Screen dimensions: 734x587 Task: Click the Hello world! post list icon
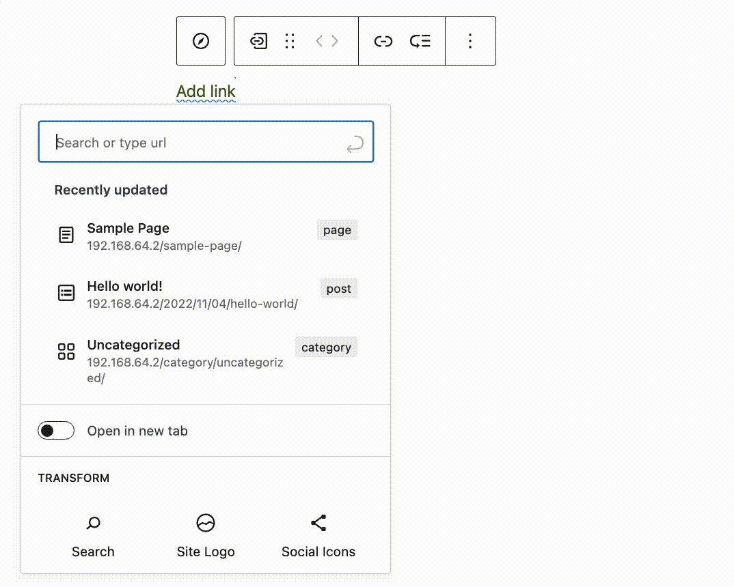coord(66,292)
